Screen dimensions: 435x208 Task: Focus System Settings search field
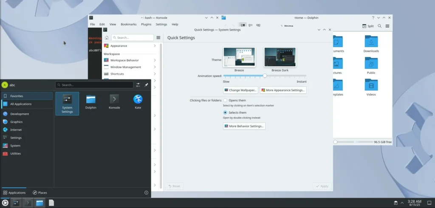[x=133, y=38]
